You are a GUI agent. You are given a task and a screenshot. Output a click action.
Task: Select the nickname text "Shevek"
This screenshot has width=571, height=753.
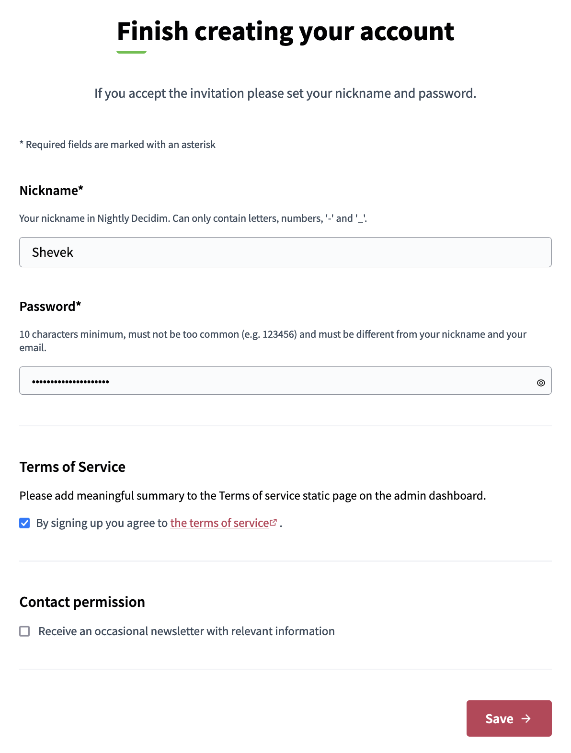click(53, 252)
